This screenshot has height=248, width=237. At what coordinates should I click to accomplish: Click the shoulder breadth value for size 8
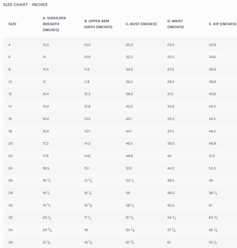point(46,69)
